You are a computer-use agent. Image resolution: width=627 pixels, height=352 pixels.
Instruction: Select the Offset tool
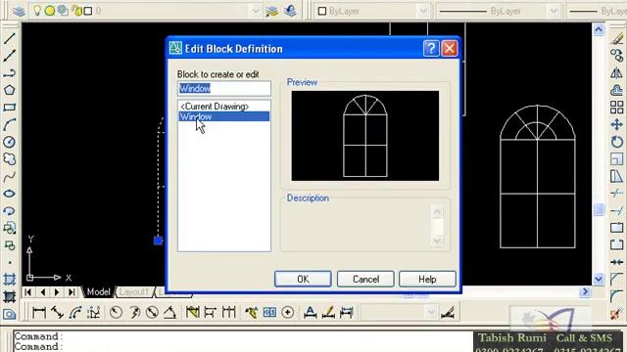[x=616, y=90]
